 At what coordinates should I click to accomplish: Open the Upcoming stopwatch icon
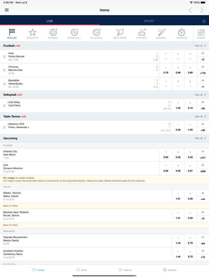181,34
